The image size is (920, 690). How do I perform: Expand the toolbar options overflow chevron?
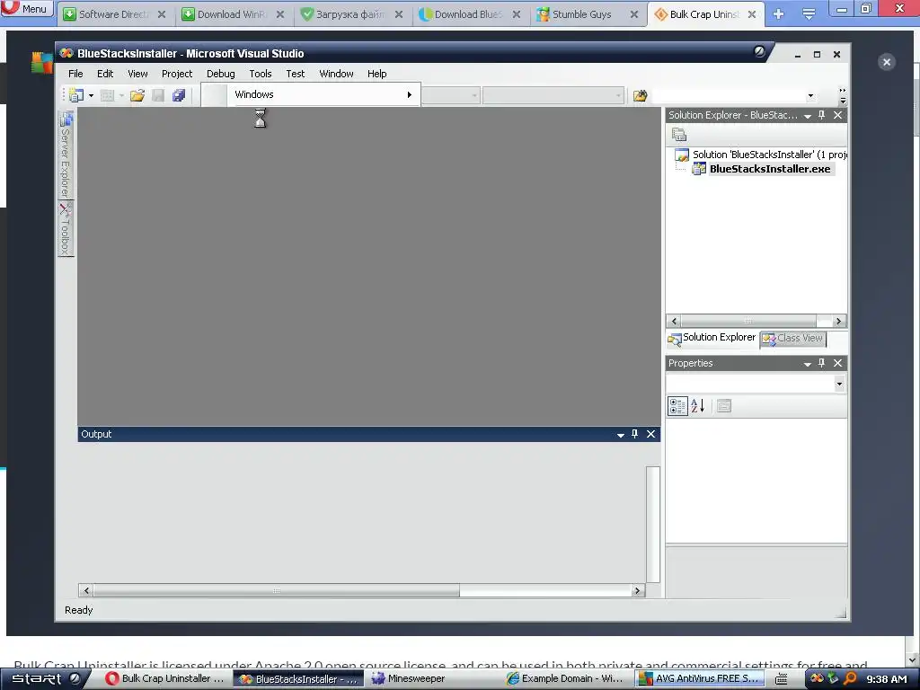[843, 95]
